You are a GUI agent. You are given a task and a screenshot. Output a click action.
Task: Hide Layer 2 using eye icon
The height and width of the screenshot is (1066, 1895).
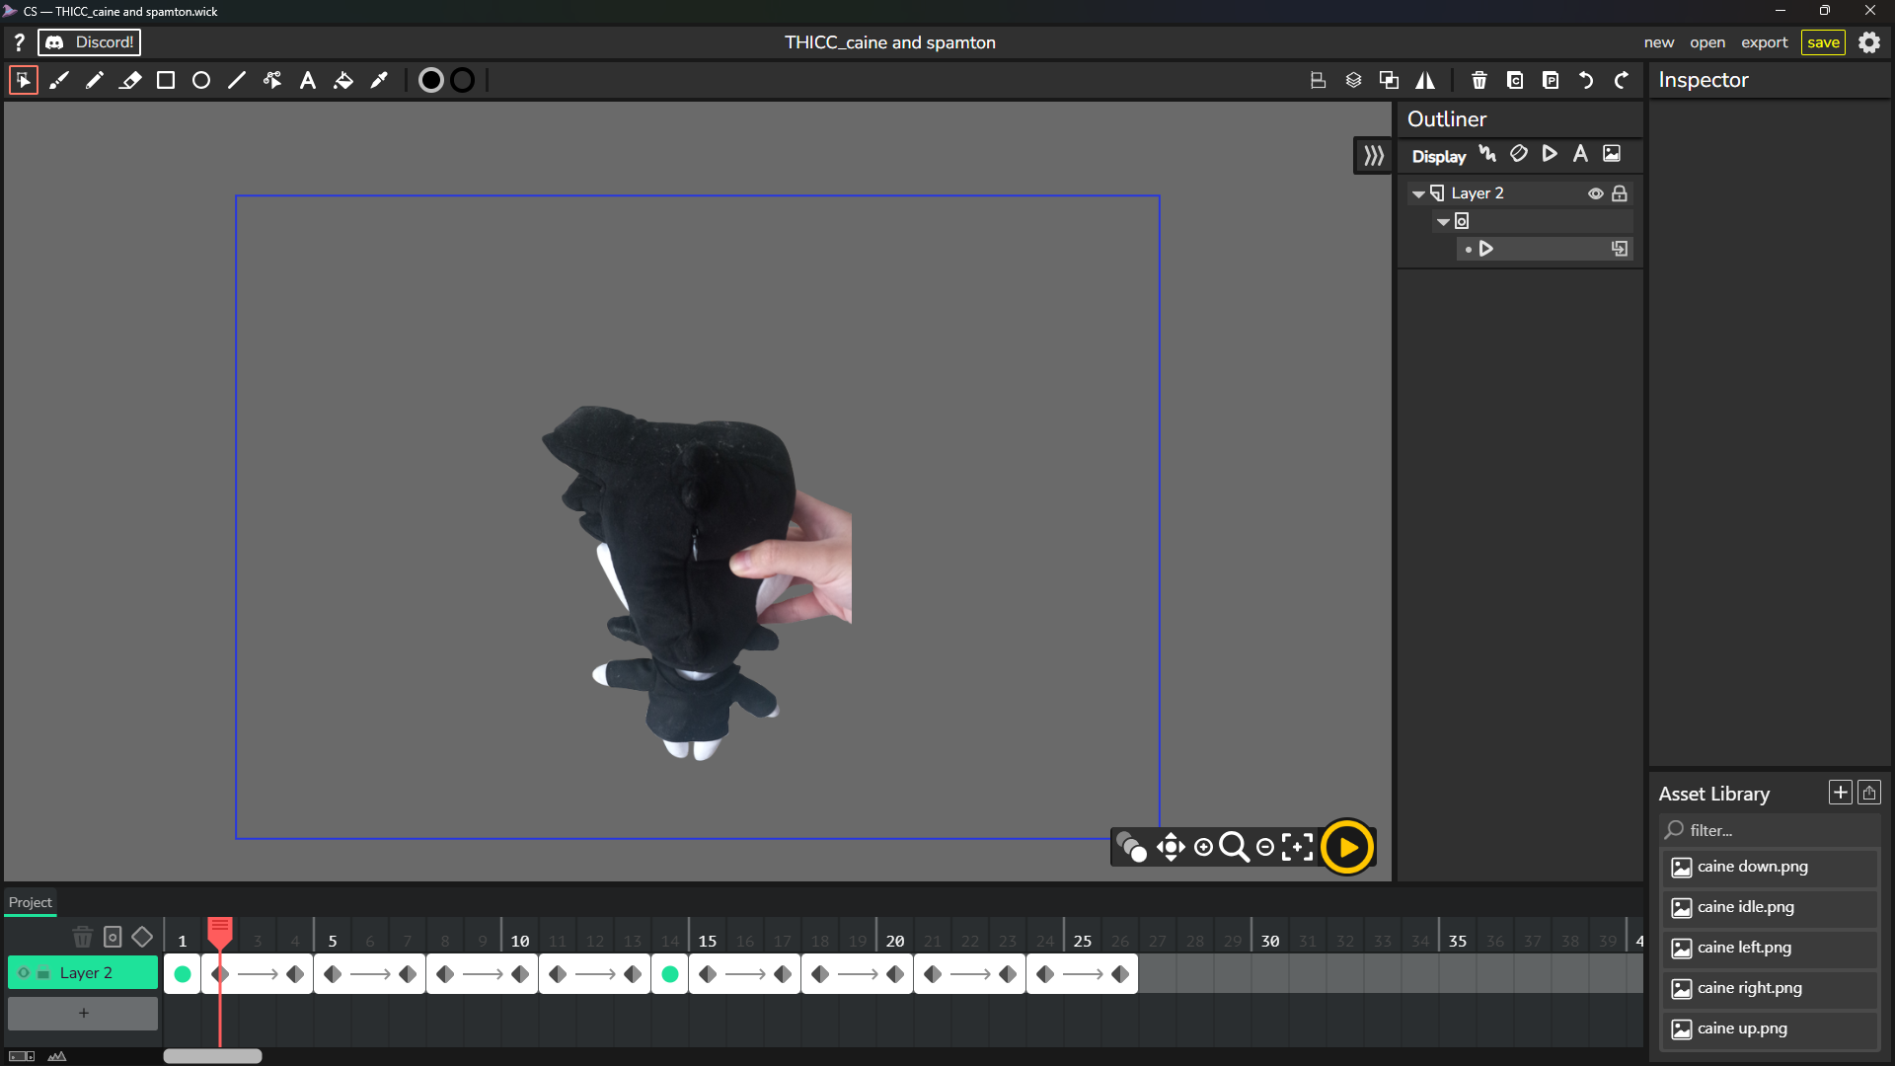tap(1595, 193)
